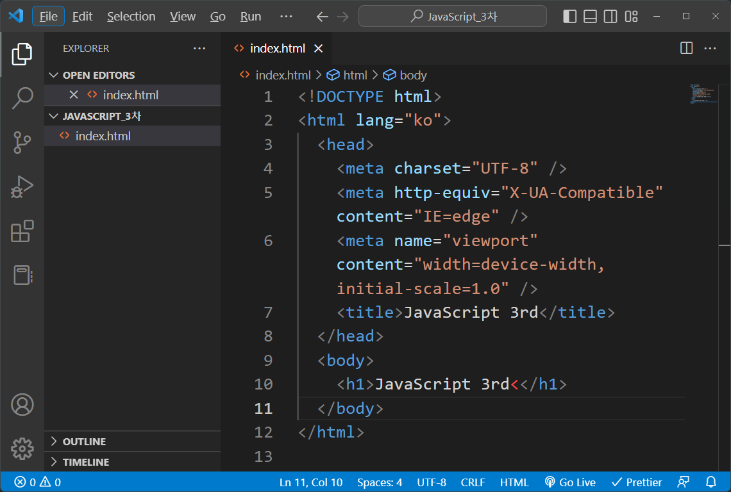Change language mode via HTML status item

coord(514,482)
